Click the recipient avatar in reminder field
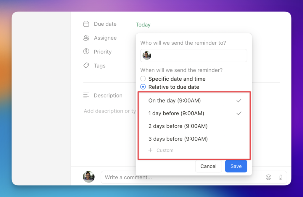 pyautogui.click(x=147, y=56)
